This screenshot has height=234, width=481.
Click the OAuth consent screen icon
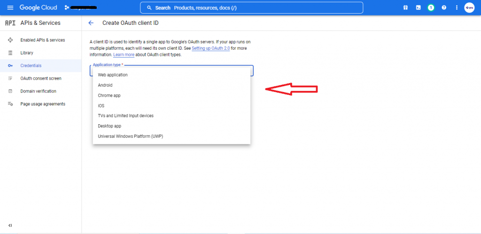click(x=10, y=78)
